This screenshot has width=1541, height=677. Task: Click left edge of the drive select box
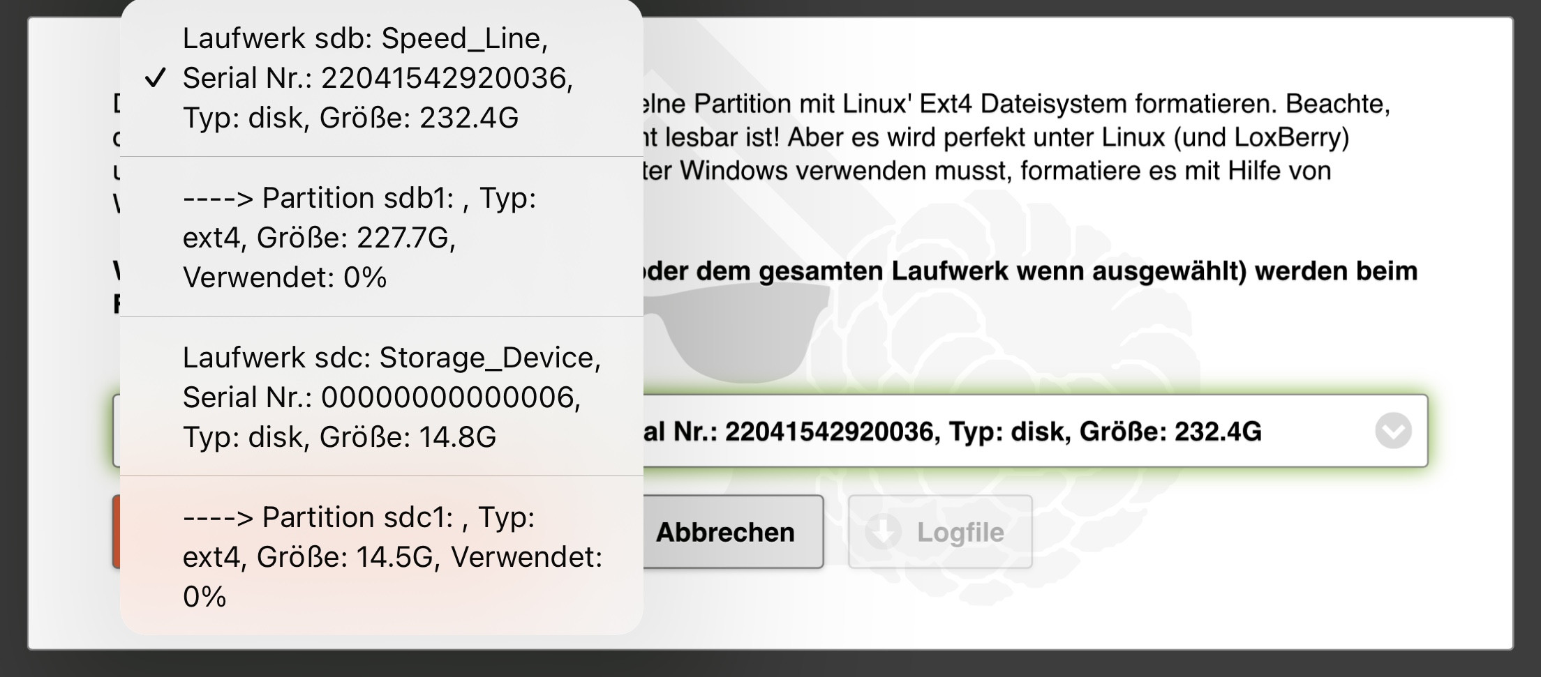click(117, 432)
